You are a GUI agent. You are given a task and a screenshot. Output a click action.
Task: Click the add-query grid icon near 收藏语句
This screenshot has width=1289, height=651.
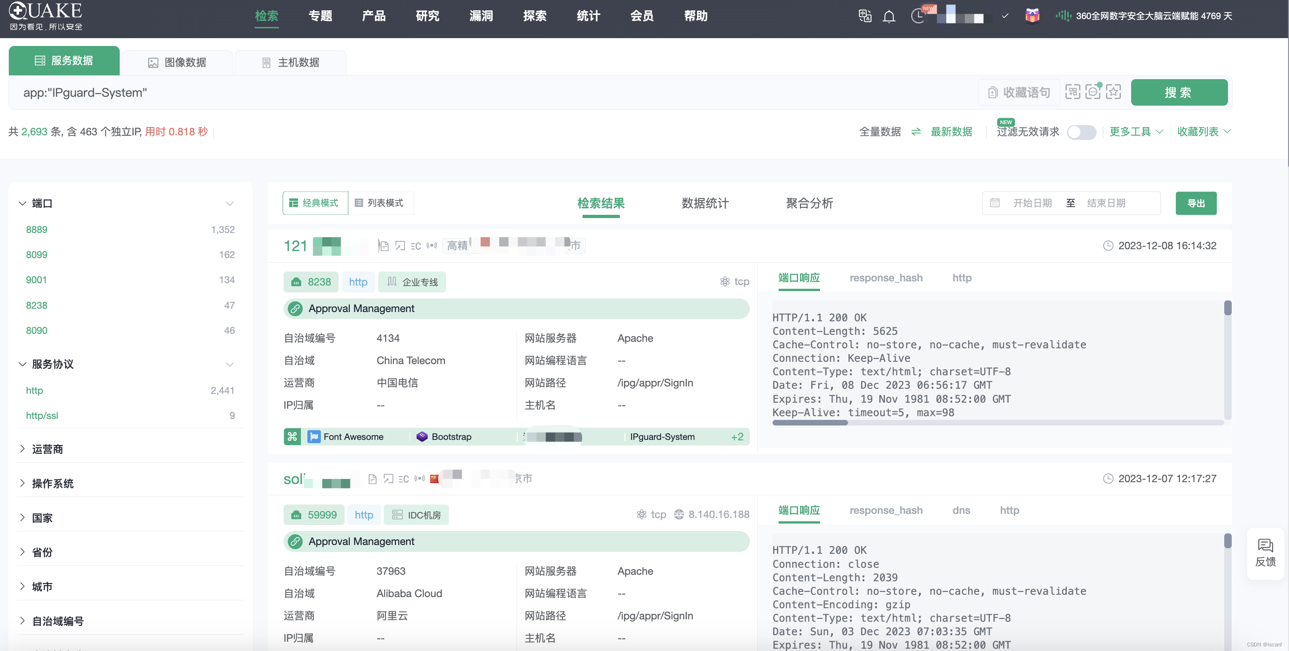pyautogui.click(x=1072, y=92)
